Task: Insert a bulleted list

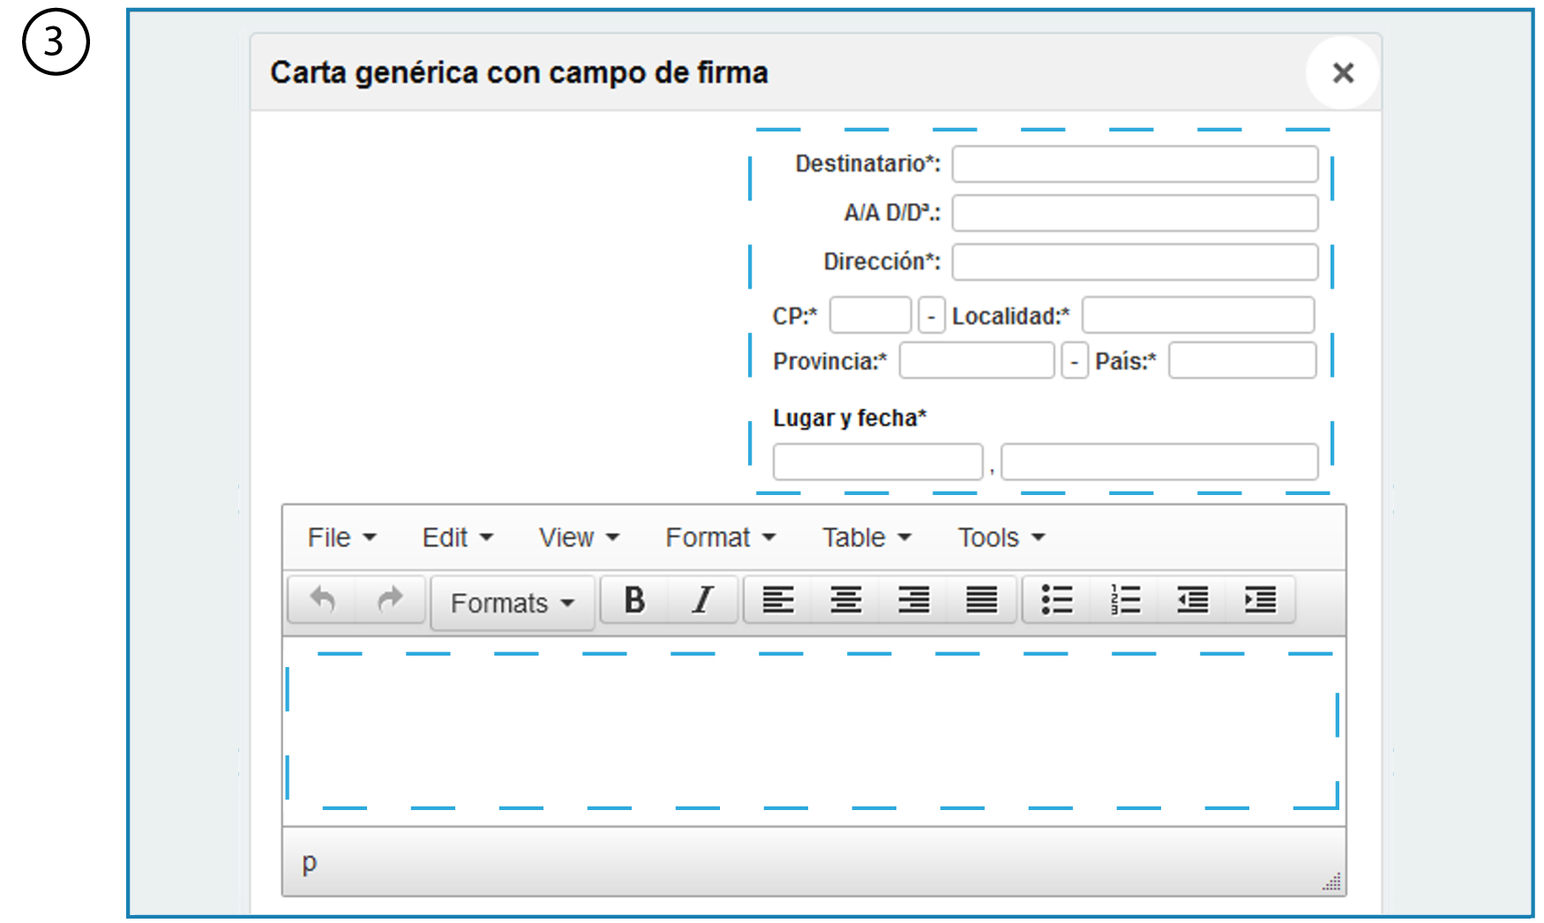Action: [x=1057, y=600]
